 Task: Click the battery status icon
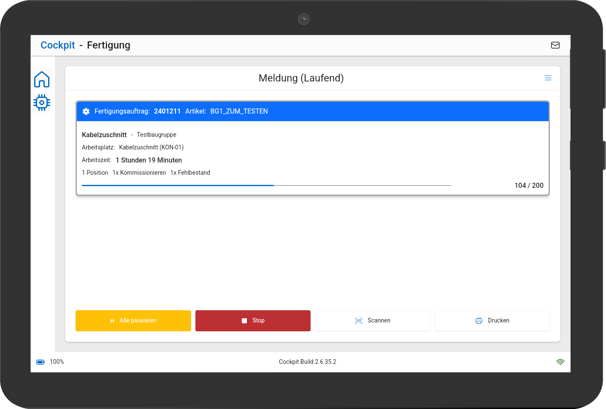pos(41,362)
